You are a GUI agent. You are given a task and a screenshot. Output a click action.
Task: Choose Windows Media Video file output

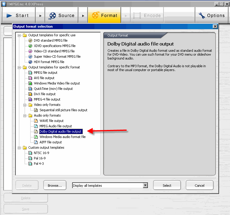(57, 83)
